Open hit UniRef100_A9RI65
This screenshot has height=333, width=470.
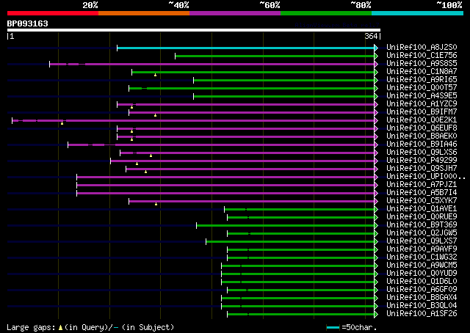click(x=422, y=80)
